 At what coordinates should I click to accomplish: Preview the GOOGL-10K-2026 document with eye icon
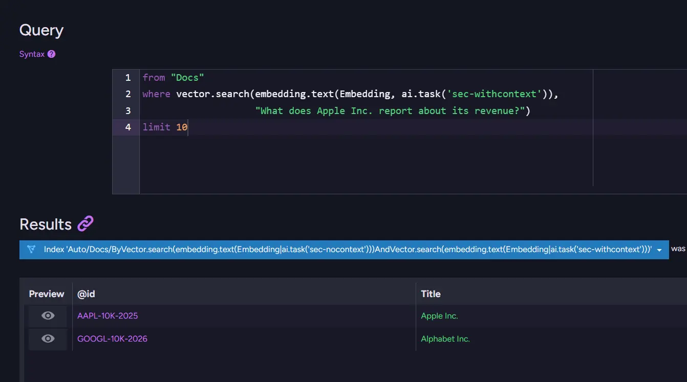[x=48, y=339]
